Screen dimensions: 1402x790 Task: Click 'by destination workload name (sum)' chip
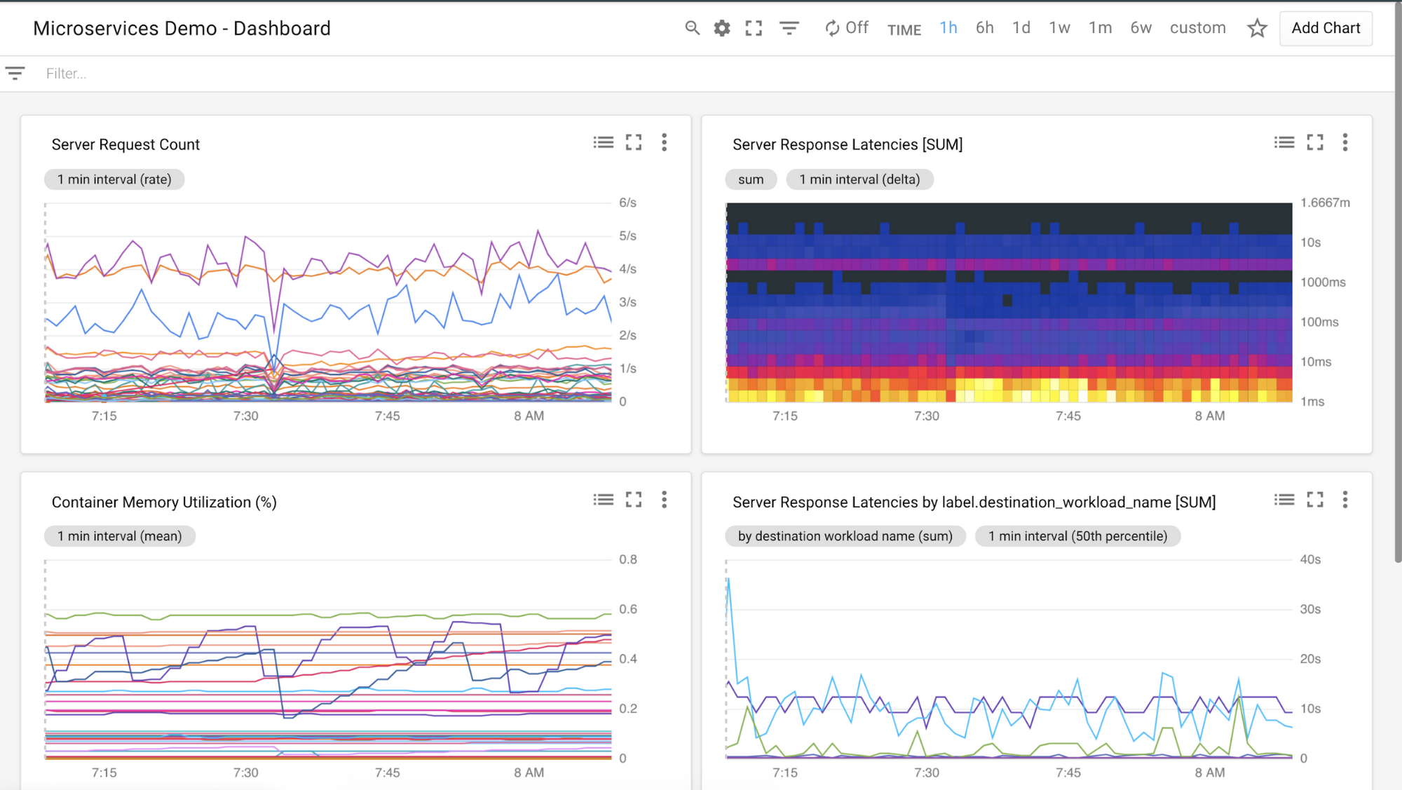(845, 536)
